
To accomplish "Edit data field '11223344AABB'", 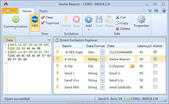I will (121, 52).
